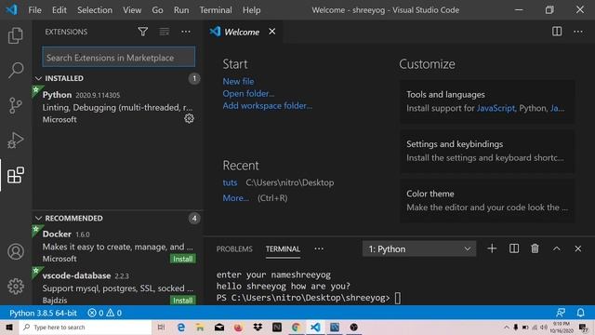Click the More recent link

pos(236,198)
